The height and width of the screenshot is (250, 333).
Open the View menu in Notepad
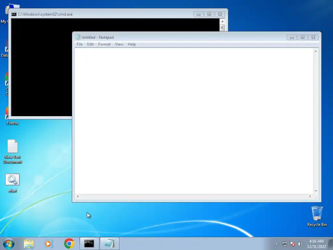coord(119,44)
